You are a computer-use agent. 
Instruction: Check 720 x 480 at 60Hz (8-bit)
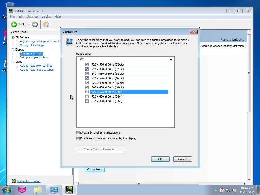(87, 96)
